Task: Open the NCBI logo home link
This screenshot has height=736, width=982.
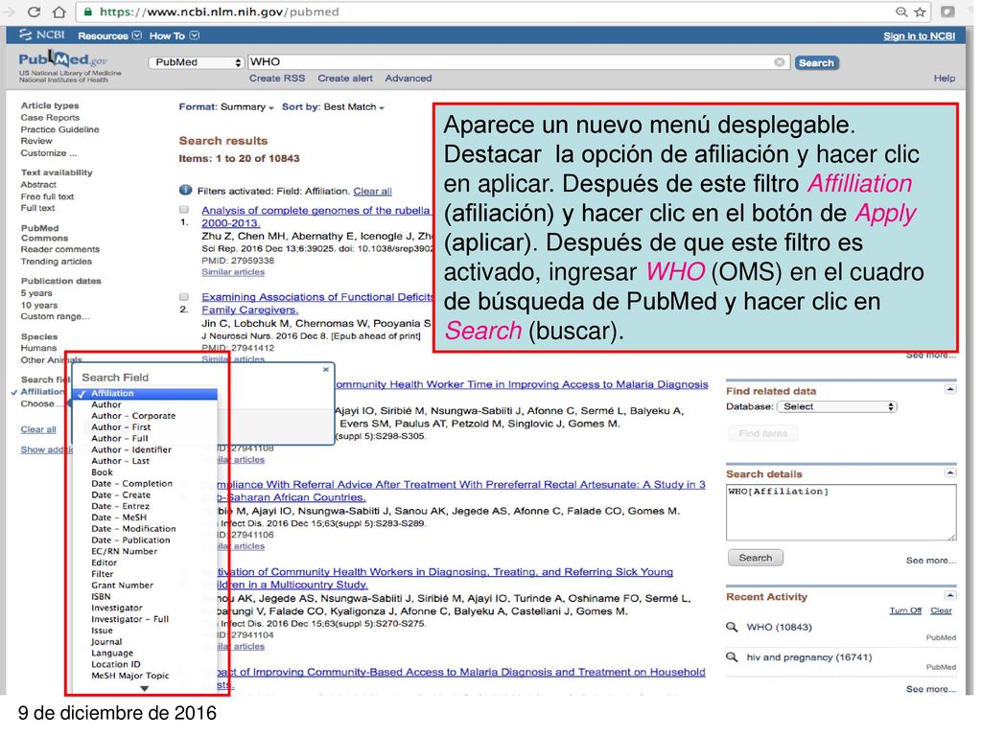Action: point(42,35)
